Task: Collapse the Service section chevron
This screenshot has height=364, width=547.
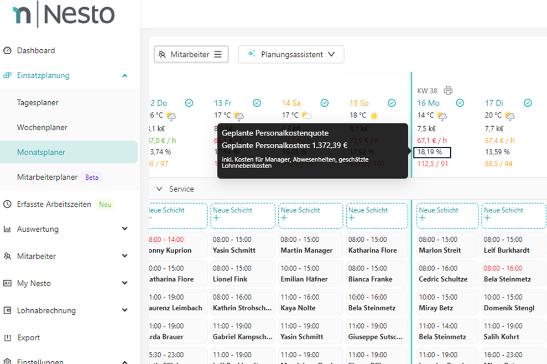Action: click(x=159, y=189)
